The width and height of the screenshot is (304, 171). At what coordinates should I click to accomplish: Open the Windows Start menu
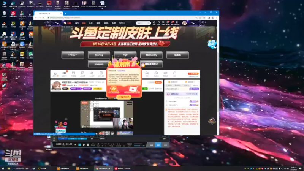click(3, 169)
